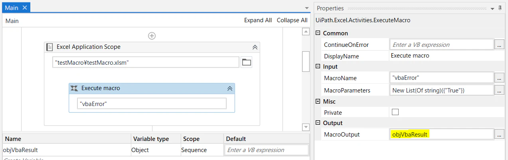Close the Main tab
This screenshot has height=160, width=508.
[25, 8]
